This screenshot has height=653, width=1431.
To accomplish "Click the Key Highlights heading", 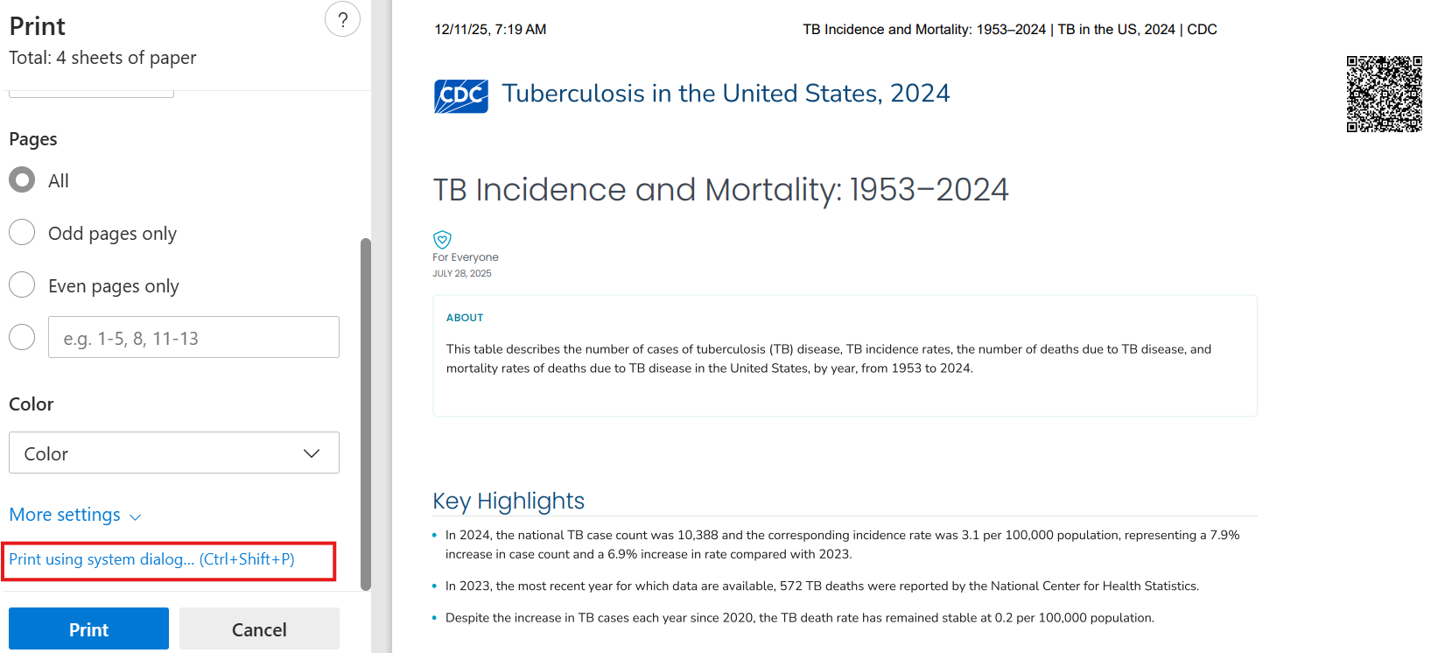I will [x=509, y=501].
